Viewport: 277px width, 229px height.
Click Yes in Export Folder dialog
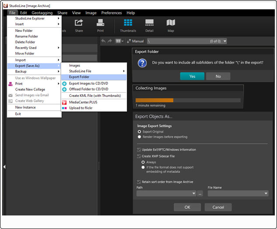[192, 76]
